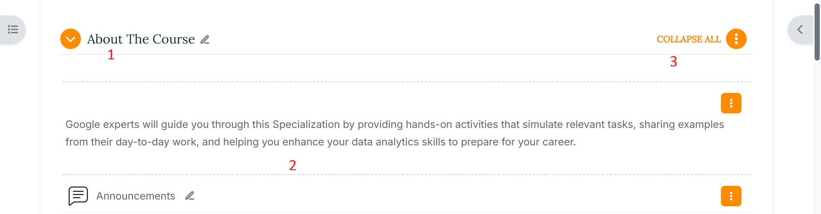Open the text description's three-dot menu
821x214 pixels.
(731, 103)
